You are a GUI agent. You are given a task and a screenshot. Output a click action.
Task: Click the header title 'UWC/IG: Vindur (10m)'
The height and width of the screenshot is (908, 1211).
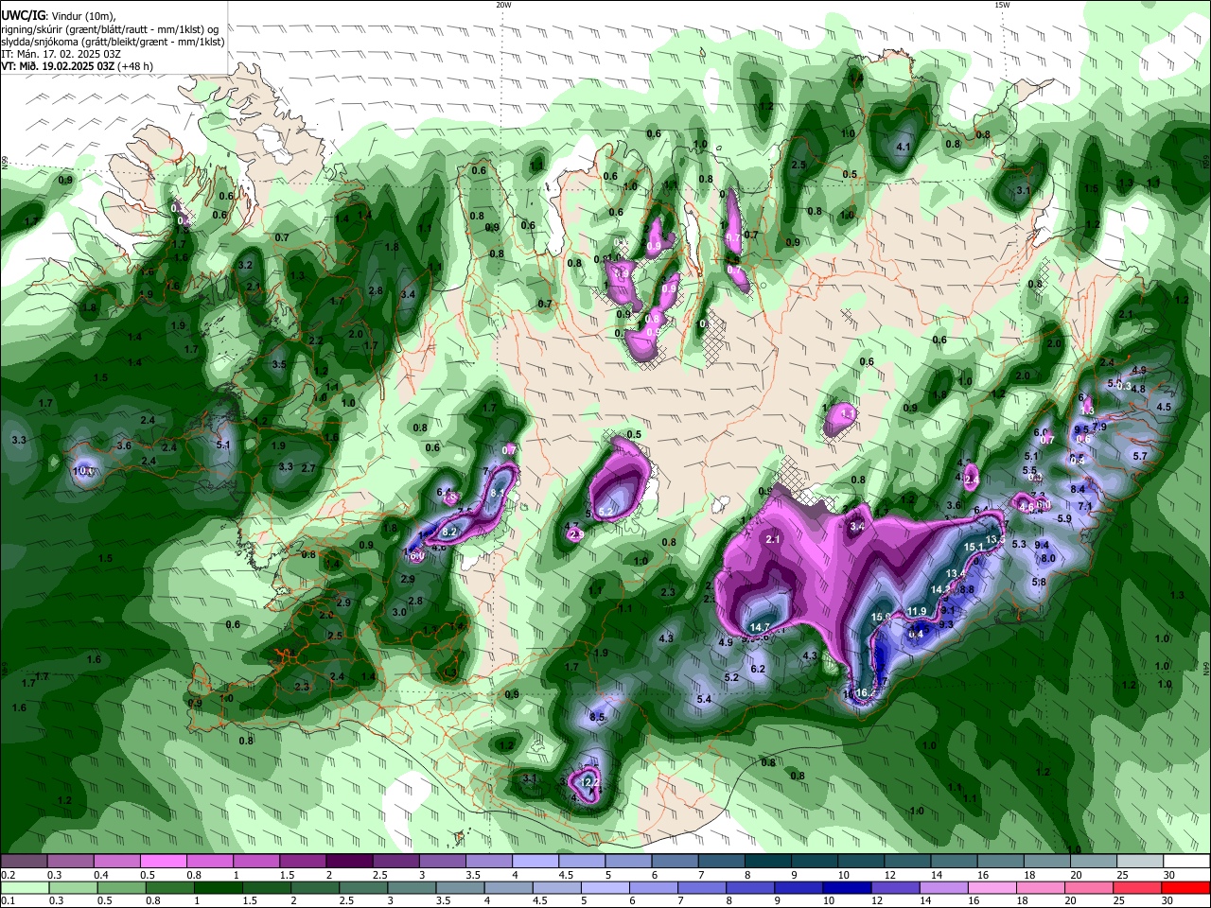coord(59,16)
